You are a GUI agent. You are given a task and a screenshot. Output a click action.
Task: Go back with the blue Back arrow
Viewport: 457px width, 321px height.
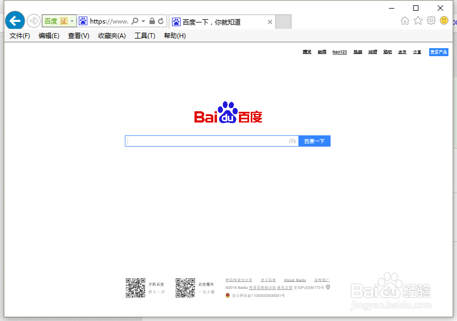coord(15,21)
